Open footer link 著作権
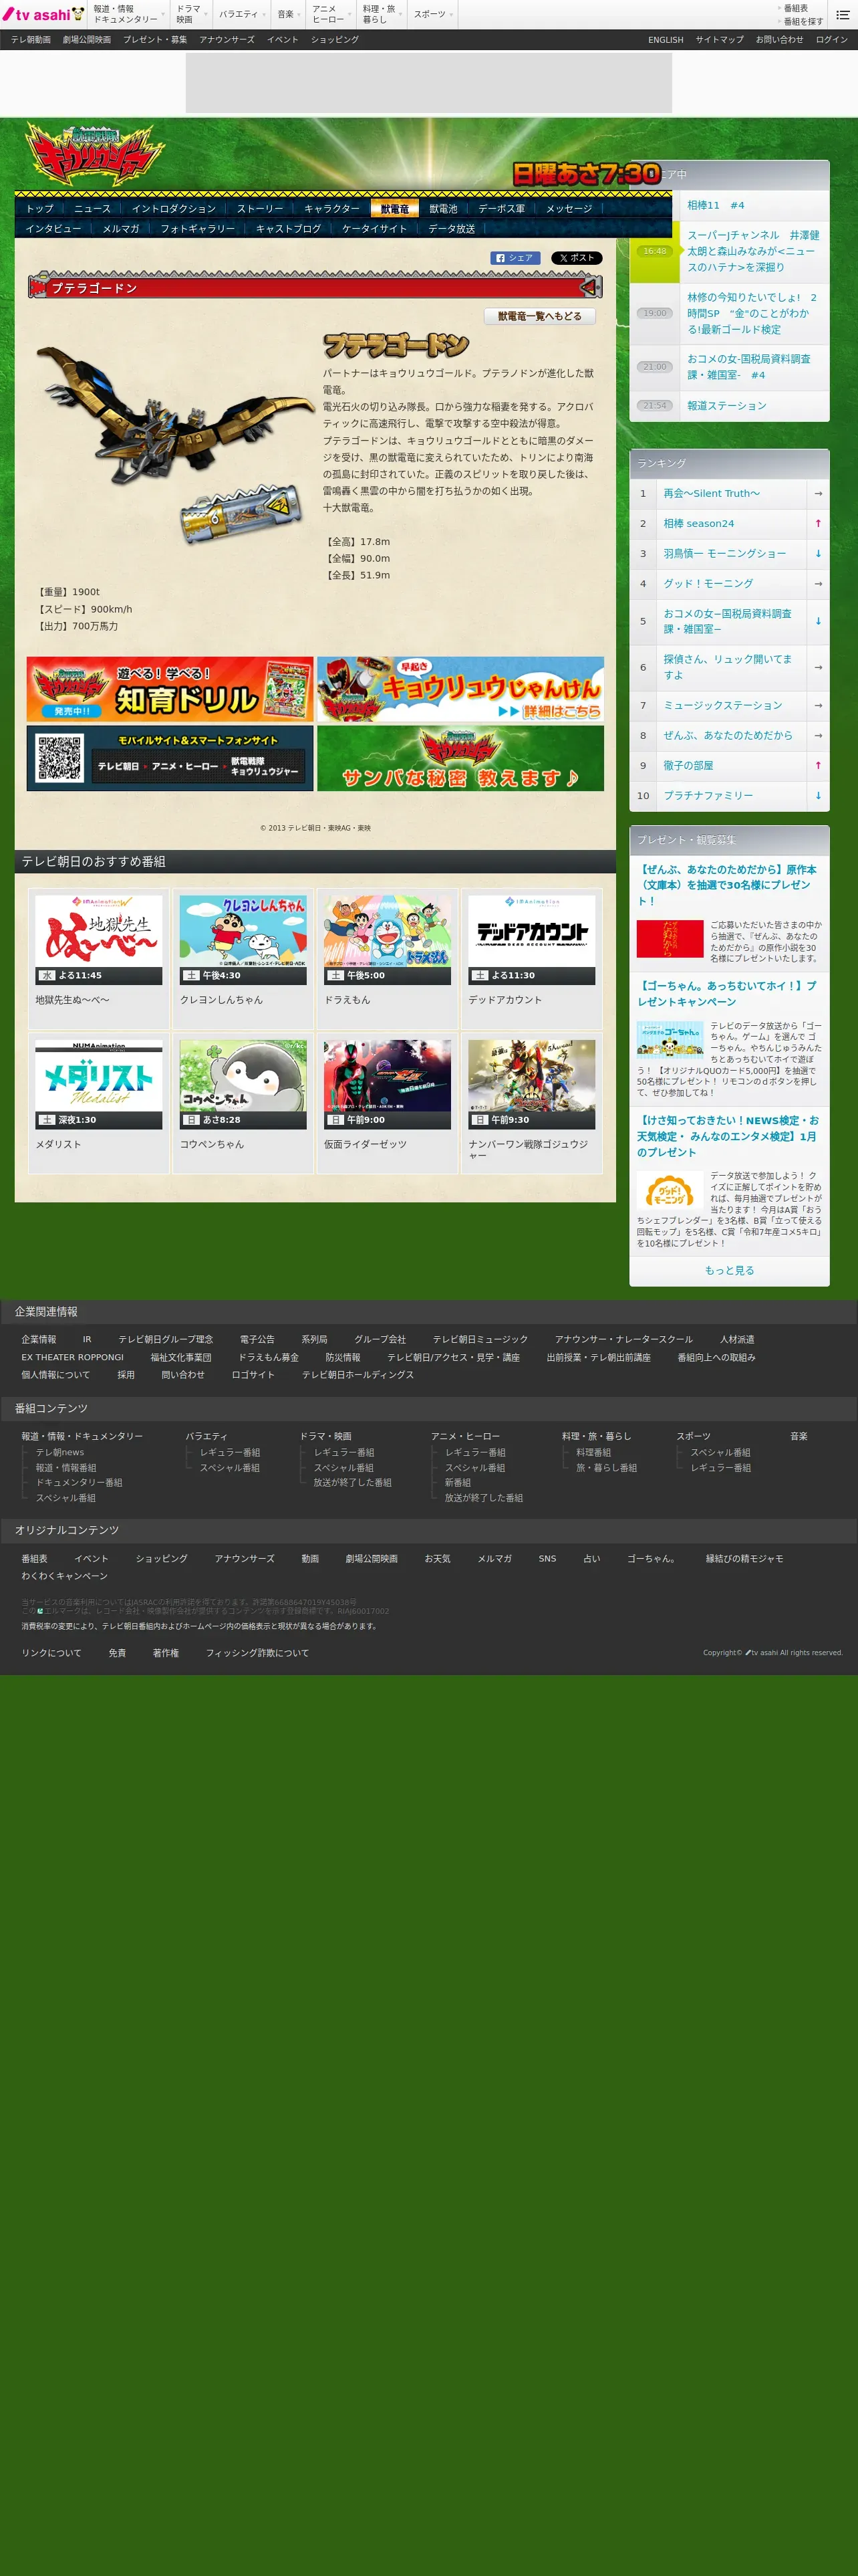The width and height of the screenshot is (858, 2576). [166, 1653]
